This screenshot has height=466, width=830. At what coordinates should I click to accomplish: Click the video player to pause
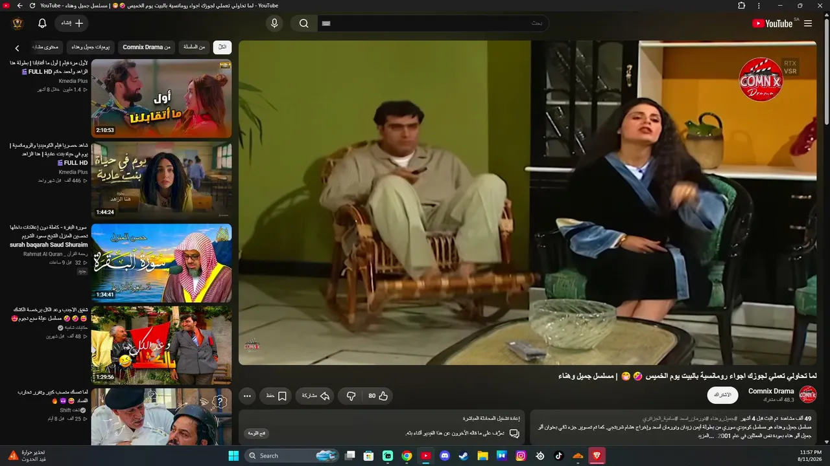pos(528,203)
